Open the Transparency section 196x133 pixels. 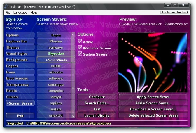coord(20,84)
